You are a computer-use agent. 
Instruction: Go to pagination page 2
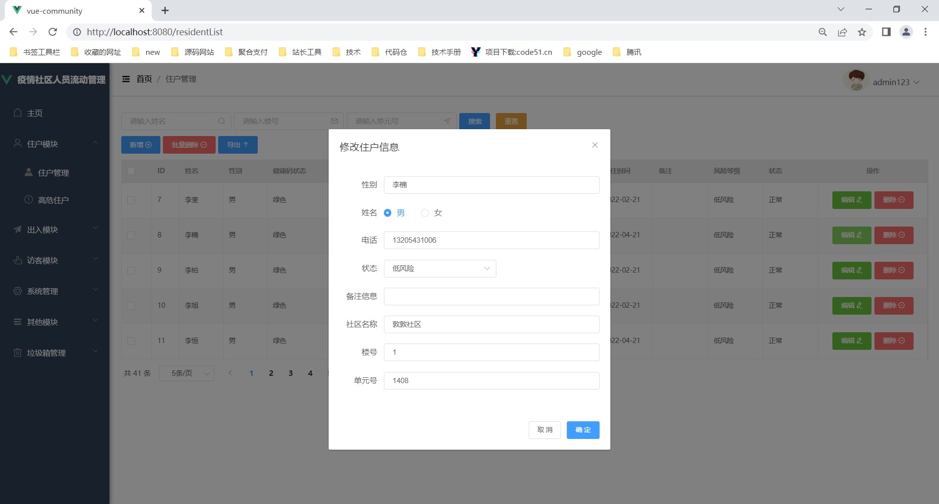(271, 373)
